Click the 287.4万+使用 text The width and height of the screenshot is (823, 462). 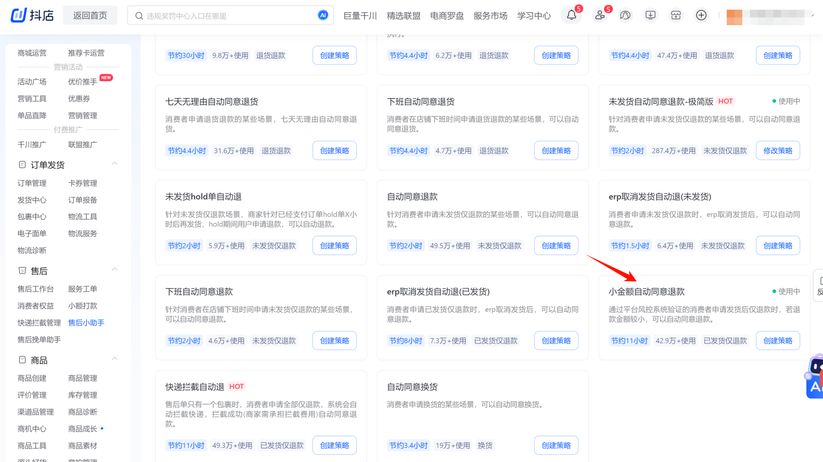(673, 151)
